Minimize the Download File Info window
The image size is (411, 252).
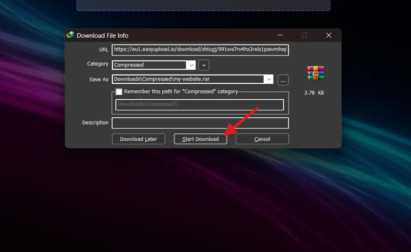280,35
